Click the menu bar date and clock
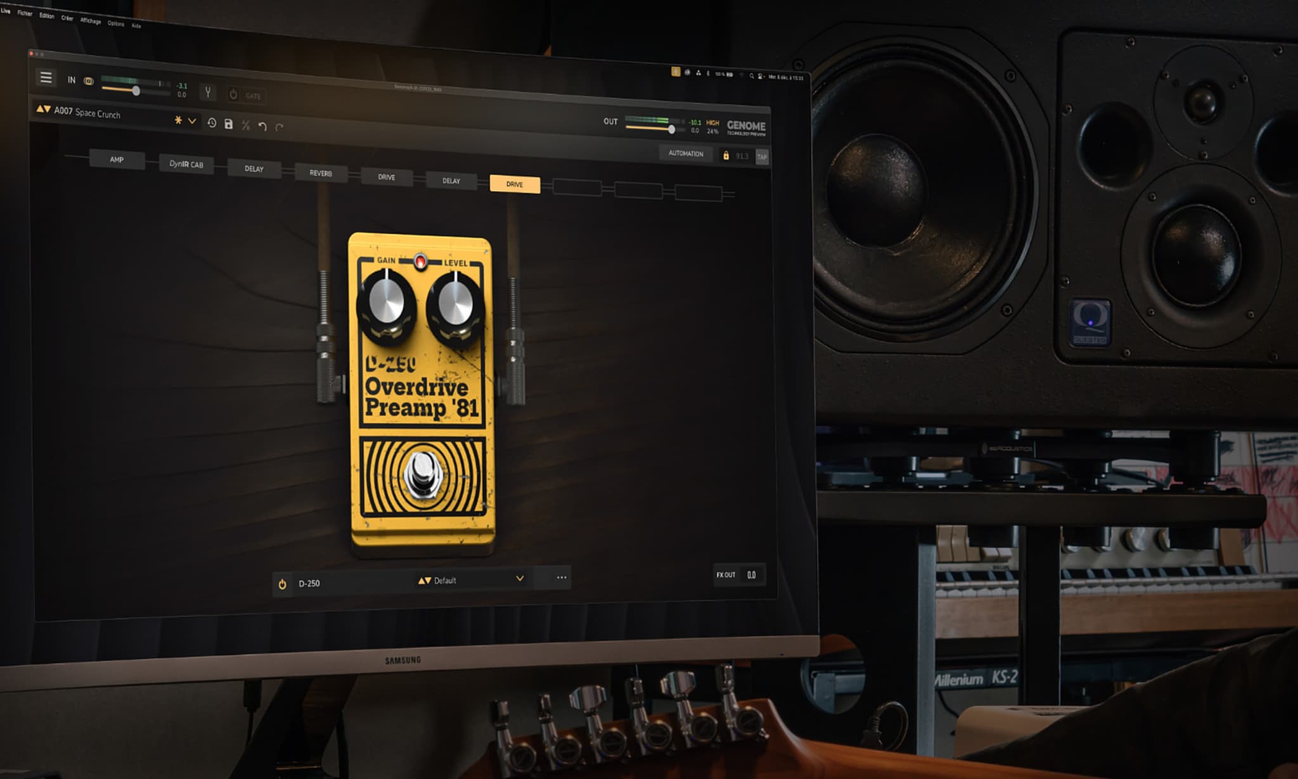 pos(785,77)
